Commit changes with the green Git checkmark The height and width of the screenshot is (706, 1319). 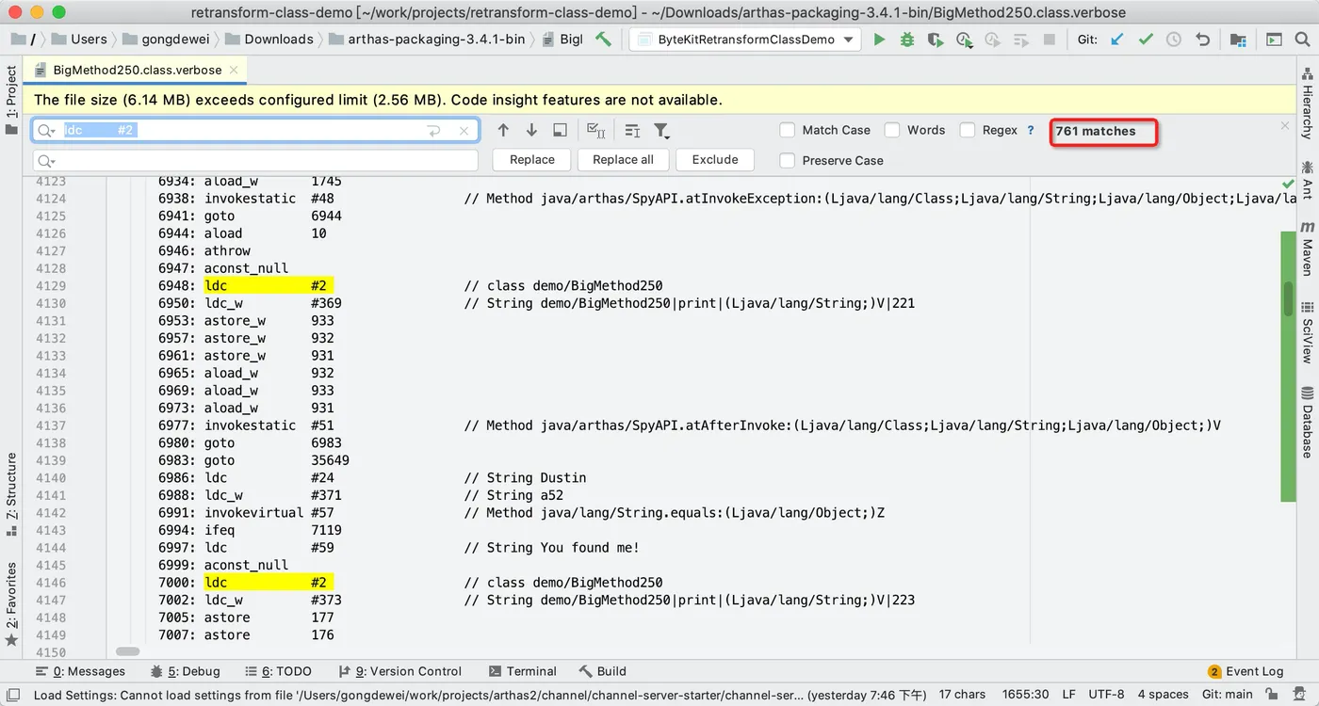click(x=1146, y=40)
